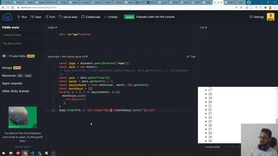
Task: Open the Resources section
Action: [x=9, y=75]
